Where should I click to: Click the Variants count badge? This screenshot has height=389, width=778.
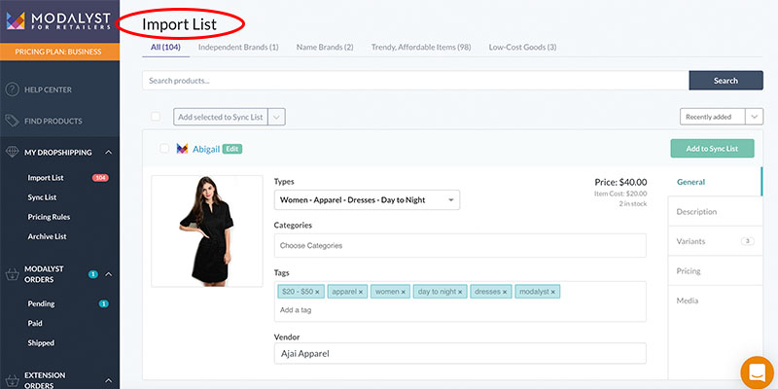(747, 241)
